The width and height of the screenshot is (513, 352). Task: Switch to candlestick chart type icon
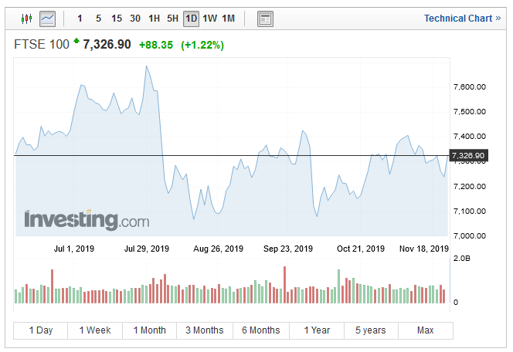coord(26,19)
